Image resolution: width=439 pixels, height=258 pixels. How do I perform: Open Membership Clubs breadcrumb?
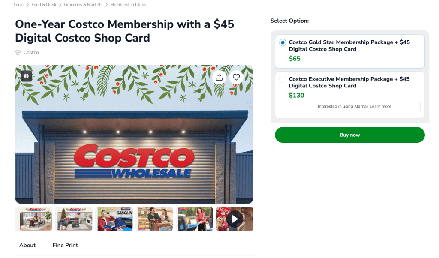coord(128,5)
